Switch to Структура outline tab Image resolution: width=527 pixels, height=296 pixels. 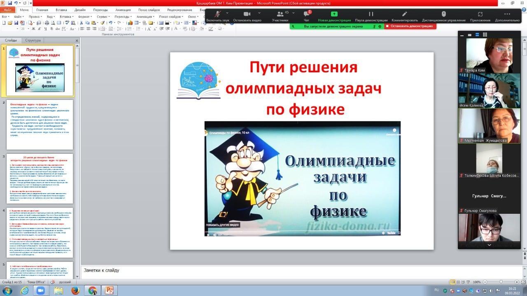33,40
